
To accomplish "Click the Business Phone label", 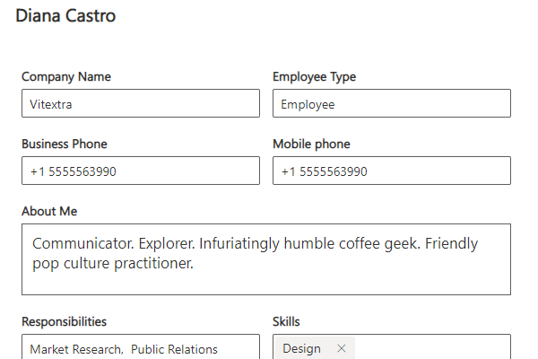I will (x=65, y=144).
